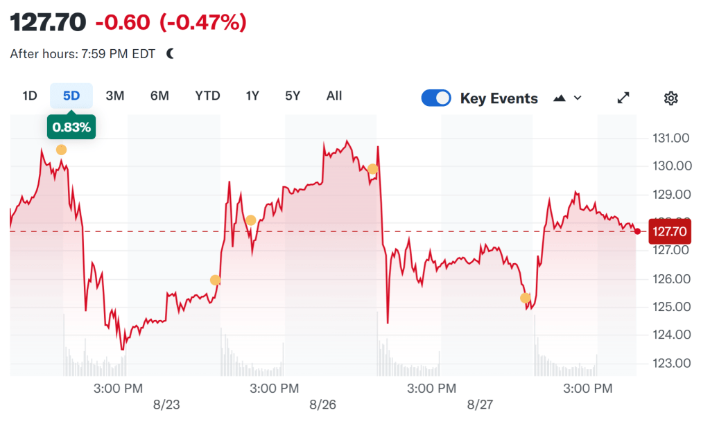Open chart settings gear icon
This screenshot has height=426, width=710.
click(x=670, y=98)
